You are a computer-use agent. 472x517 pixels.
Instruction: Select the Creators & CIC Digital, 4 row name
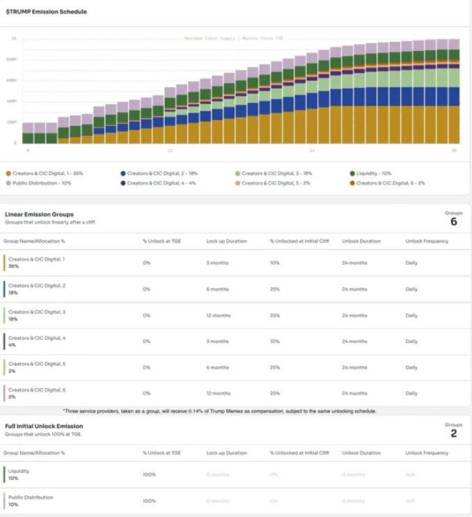point(36,338)
